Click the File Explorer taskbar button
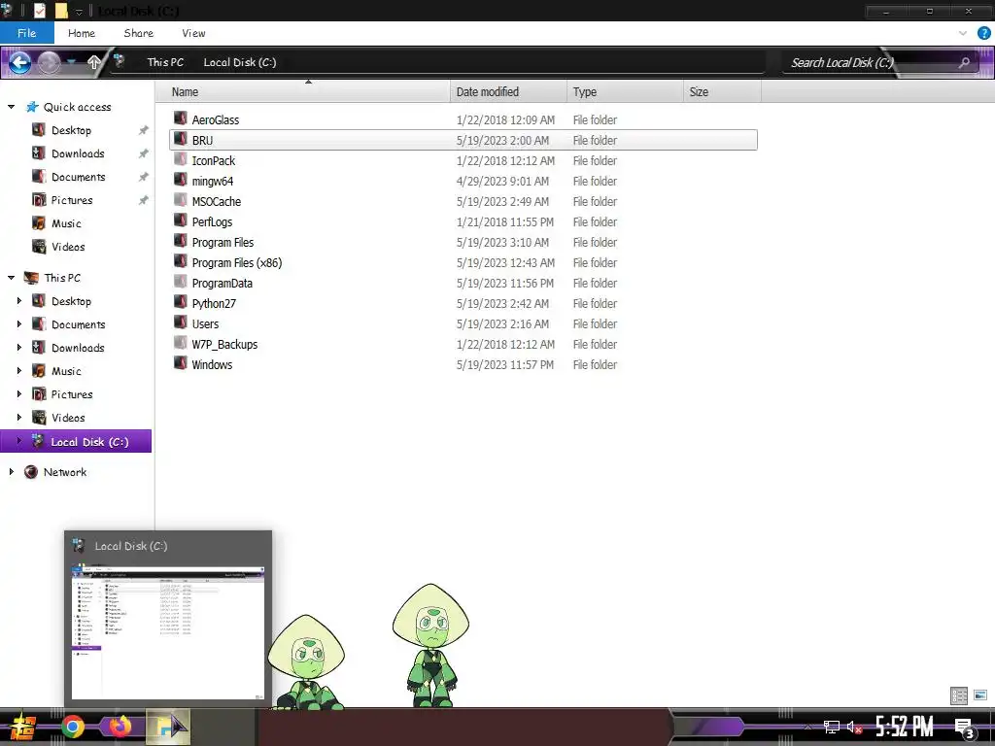This screenshot has width=995, height=746. tap(168, 727)
